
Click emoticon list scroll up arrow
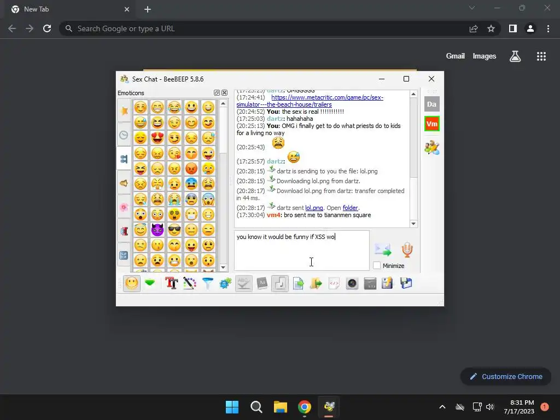coord(223,103)
